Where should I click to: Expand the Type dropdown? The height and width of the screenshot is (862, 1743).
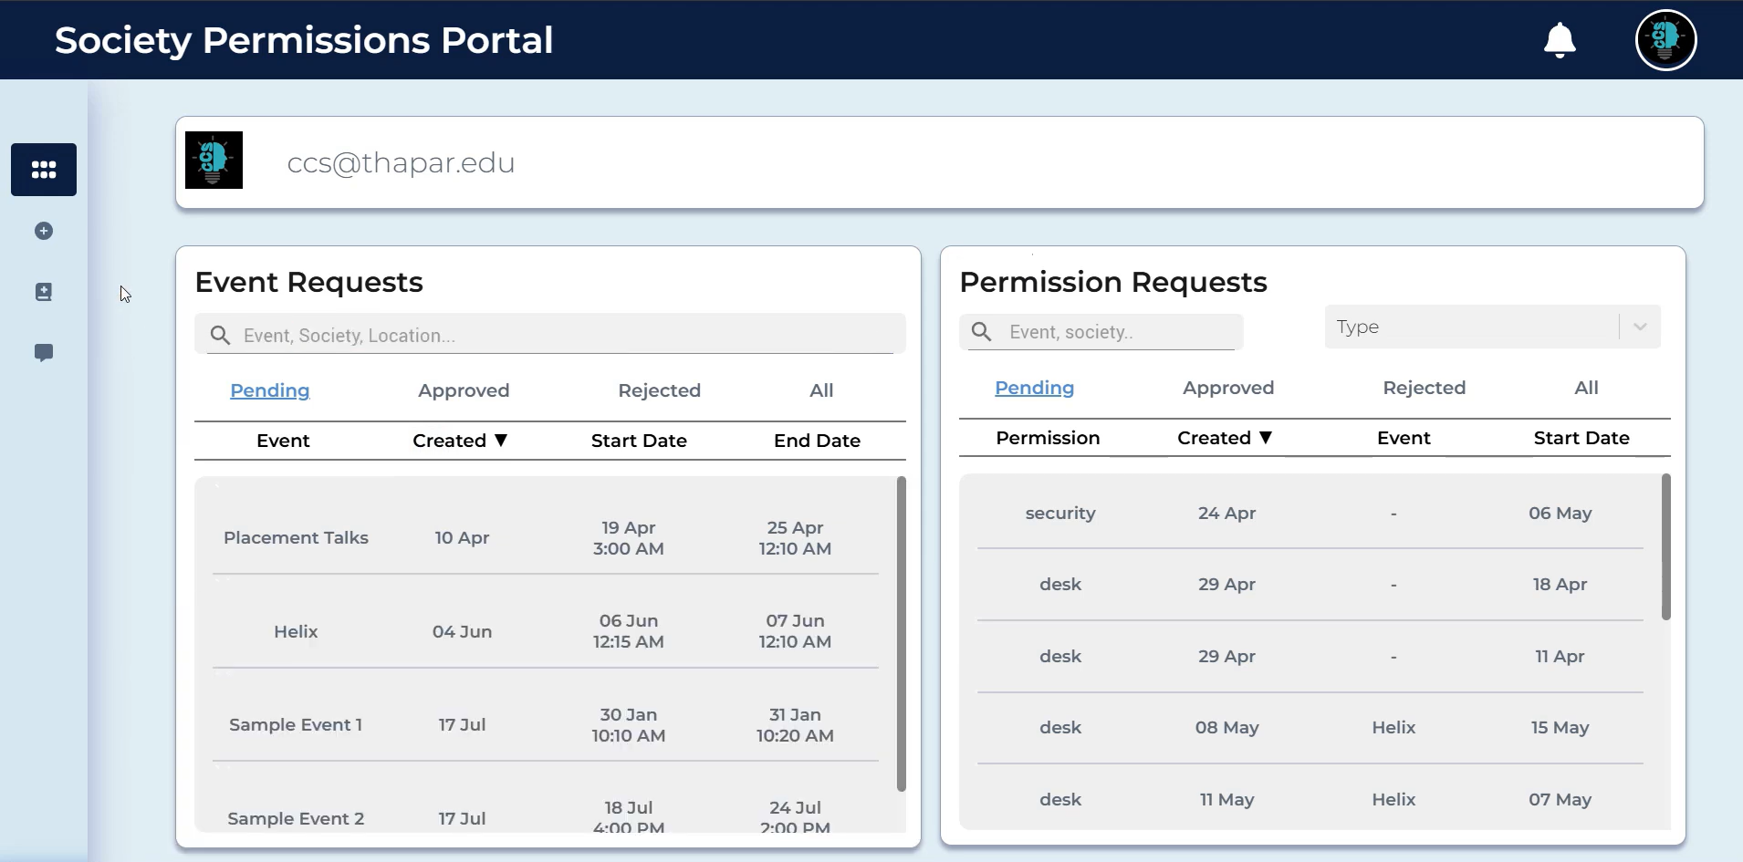tap(1639, 327)
